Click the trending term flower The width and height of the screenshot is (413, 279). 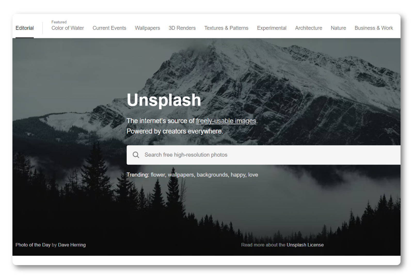click(158, 175)
